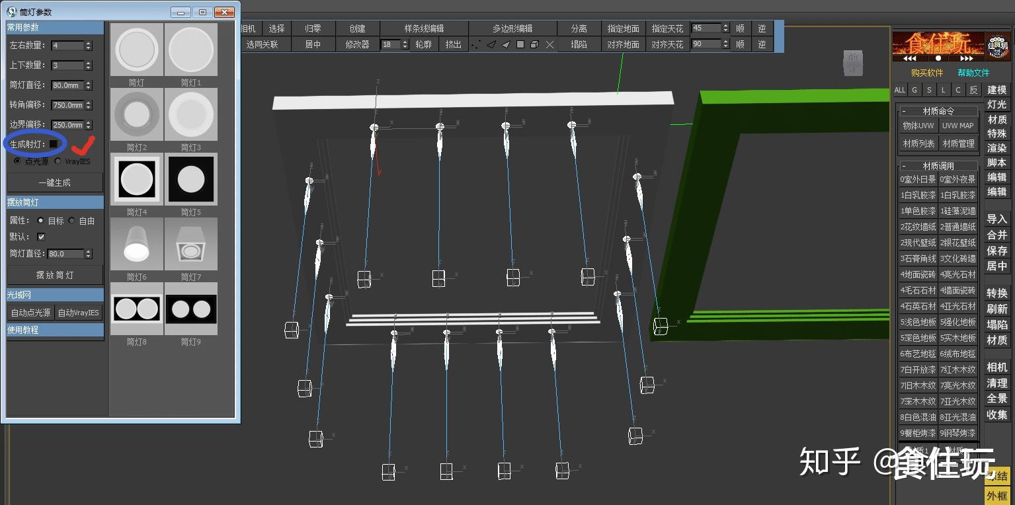The width and height of the screenshot is (1015, 505).
Task: Click the 筒灯直径 80.0mm input field
Action: point(67,85)
